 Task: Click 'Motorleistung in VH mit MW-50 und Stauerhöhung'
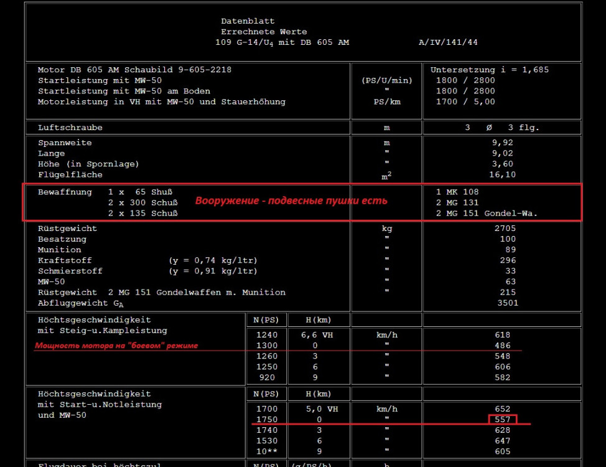(162, 101)
